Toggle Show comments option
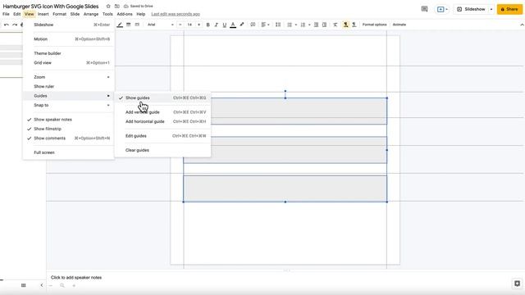525x295 pixels. [69, 138]
